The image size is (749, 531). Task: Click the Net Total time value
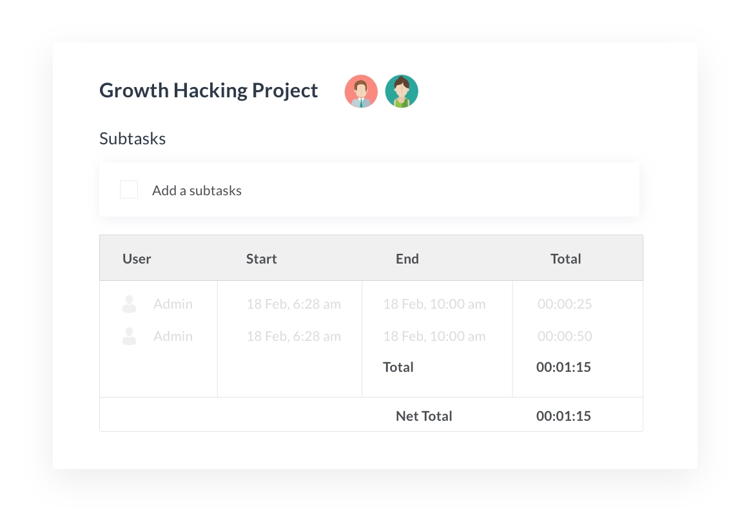(563, 416)
